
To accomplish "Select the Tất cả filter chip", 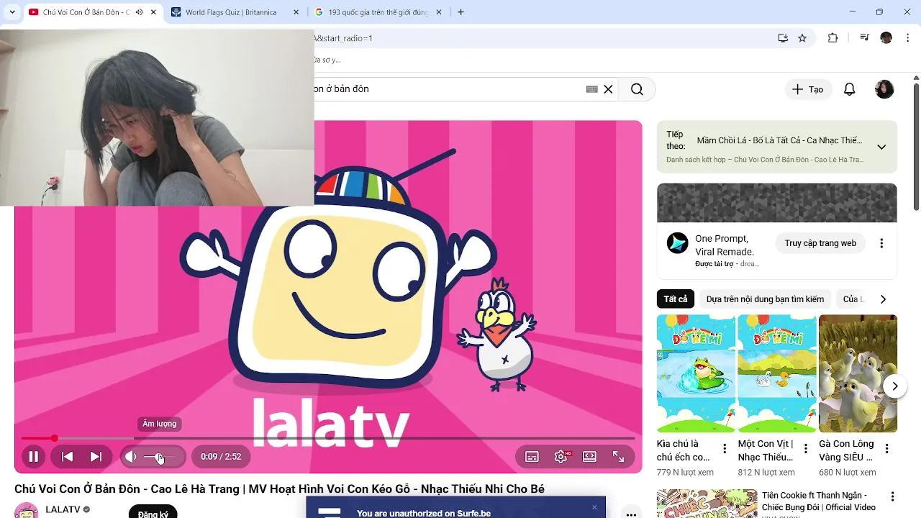I will tap(676, 299).
